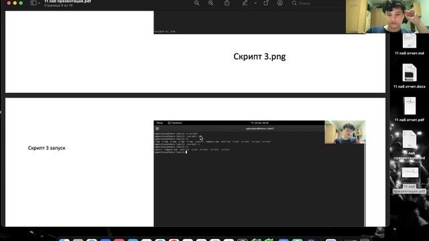429x241 pixels.
Task: Zoom in the PDF page
Action: [x=210, y=3]
